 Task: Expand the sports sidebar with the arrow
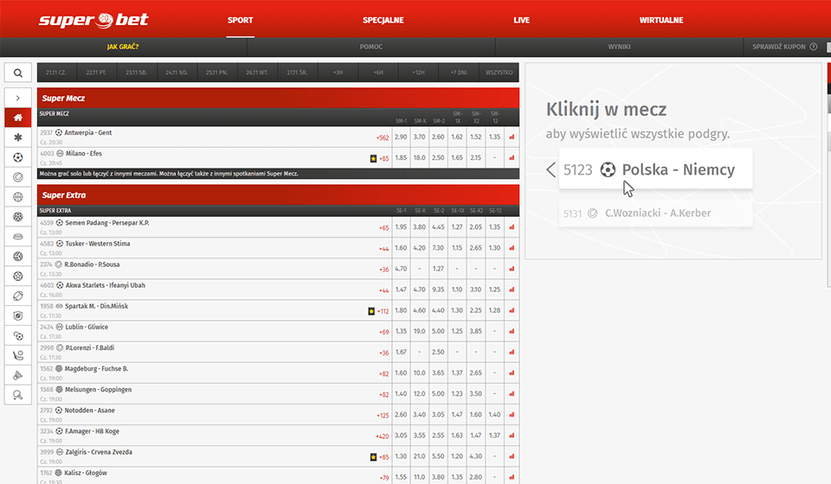(18, 98)
